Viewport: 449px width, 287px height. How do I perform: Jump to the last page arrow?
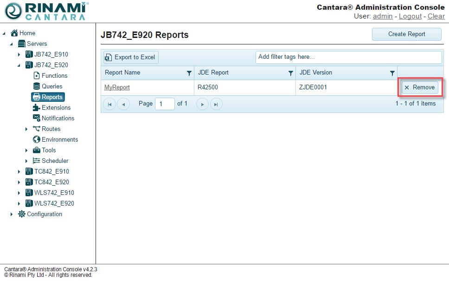click(216, 104)
